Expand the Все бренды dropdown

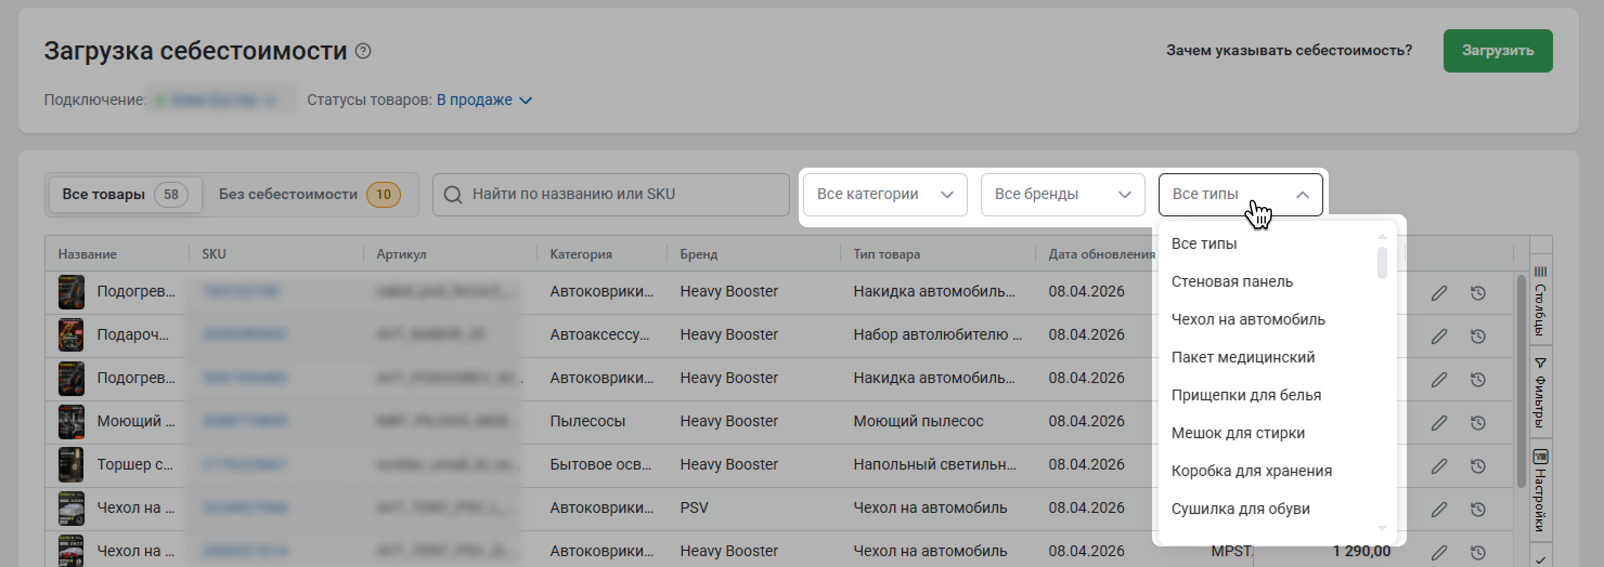1062,195
